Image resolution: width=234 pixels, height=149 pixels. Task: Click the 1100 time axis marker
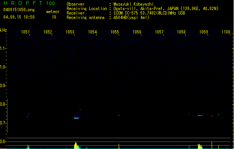pos(226,32)
